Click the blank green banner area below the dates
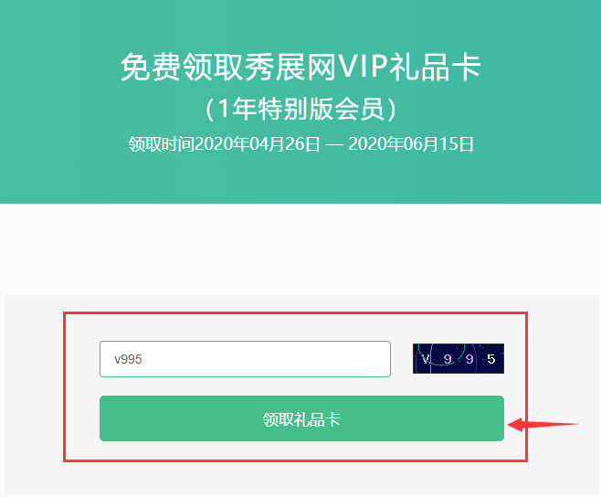Screen dimensions: 601x497 (300, 178)
